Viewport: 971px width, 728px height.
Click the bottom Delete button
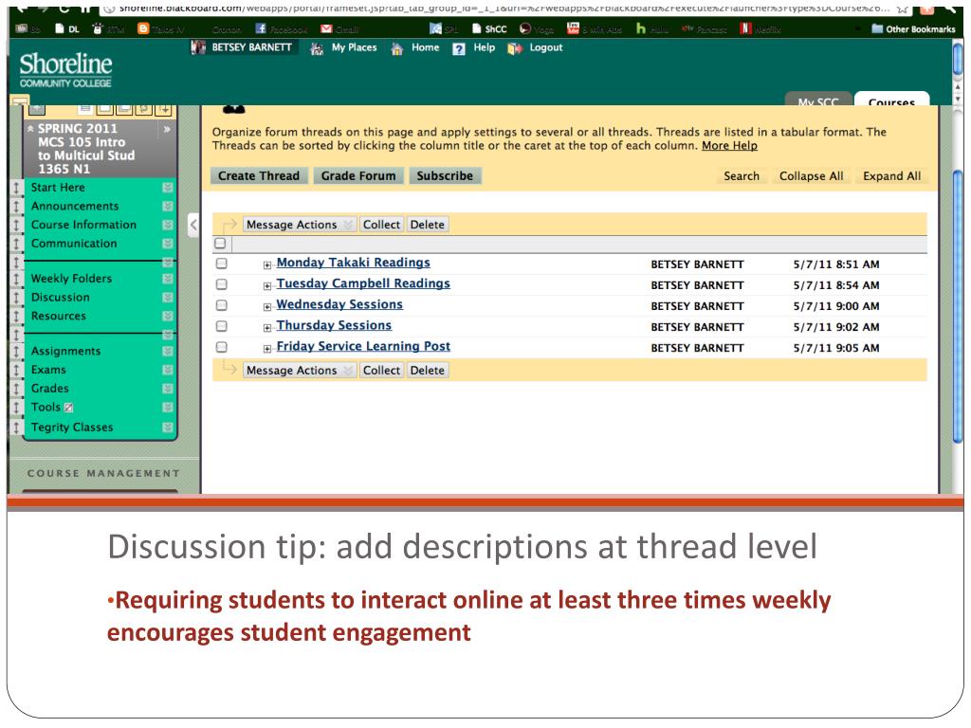[x=428, y=371]
